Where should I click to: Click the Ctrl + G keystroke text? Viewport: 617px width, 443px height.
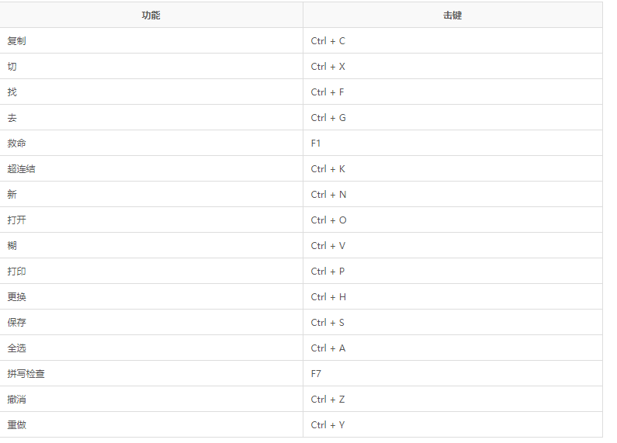[x=328, y=118]
